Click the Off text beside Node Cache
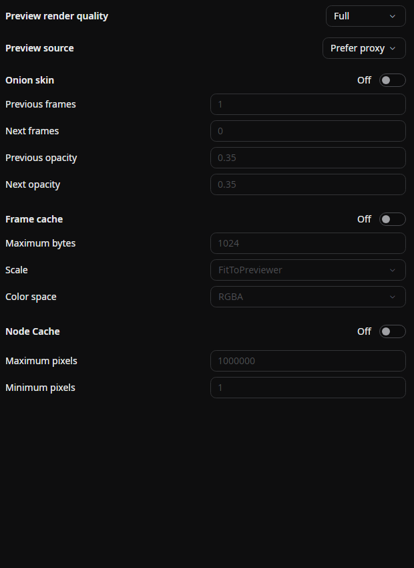Viewport: 414px width, 568px height. (364, 331)
